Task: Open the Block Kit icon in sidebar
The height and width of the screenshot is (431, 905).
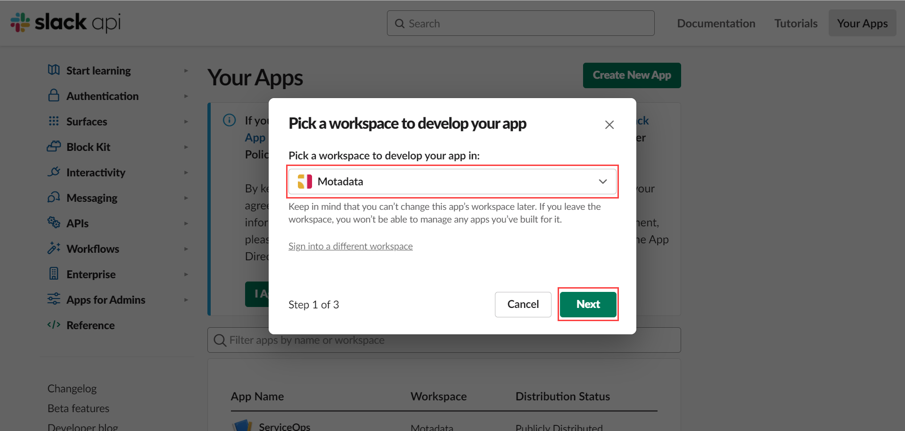Action: coord(54,147)
